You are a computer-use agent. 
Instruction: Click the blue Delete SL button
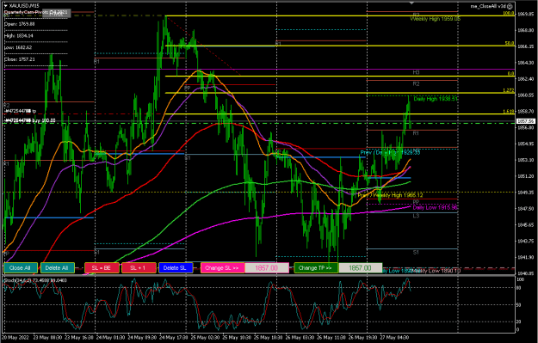pos(176,268)
